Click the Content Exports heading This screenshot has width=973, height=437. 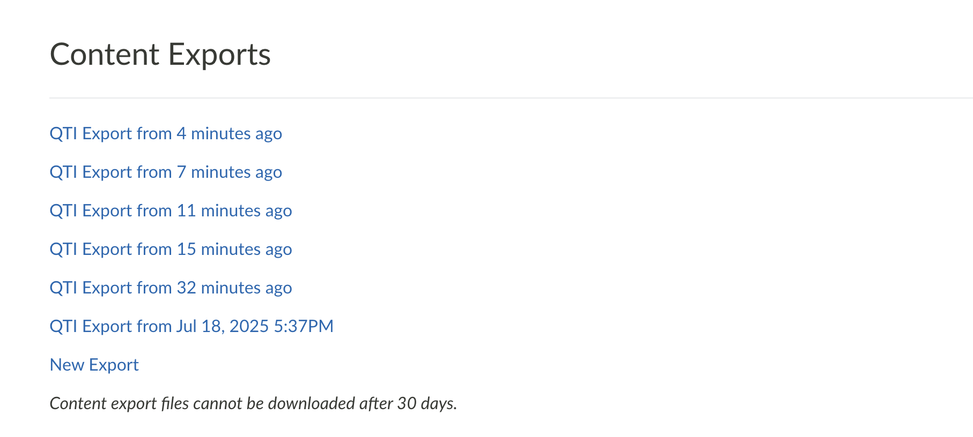160,54
